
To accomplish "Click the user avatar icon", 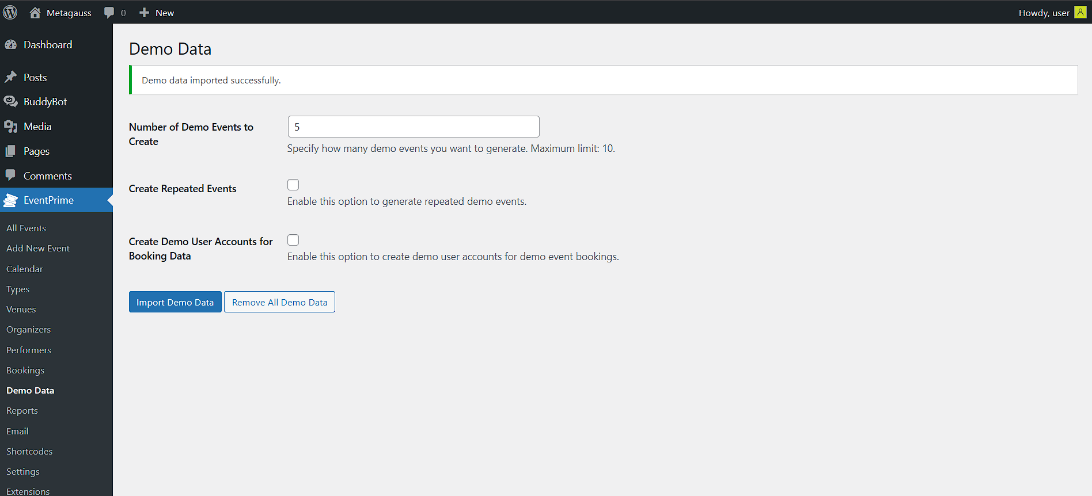I will click(1080, 12).
